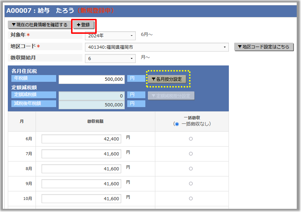Click the 登録 register button

click(x=84, y=25)
